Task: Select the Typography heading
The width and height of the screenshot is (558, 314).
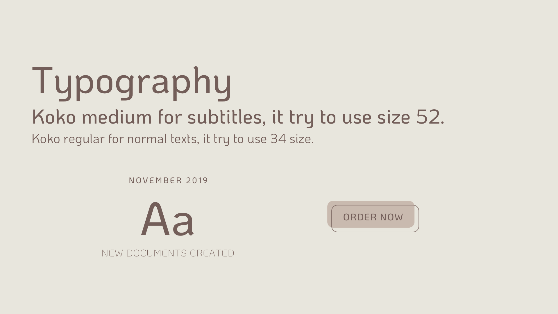Action: point(132,81)
